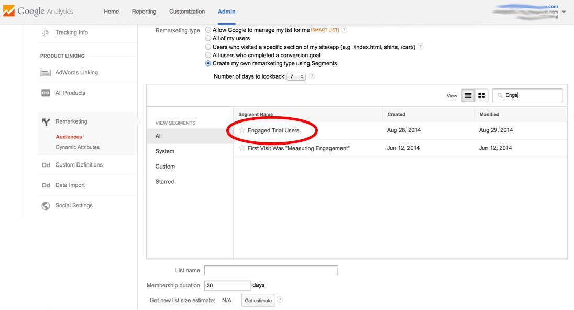
Task: Star the Engaged Trial Users segment
Action: [x=241, y=130]
